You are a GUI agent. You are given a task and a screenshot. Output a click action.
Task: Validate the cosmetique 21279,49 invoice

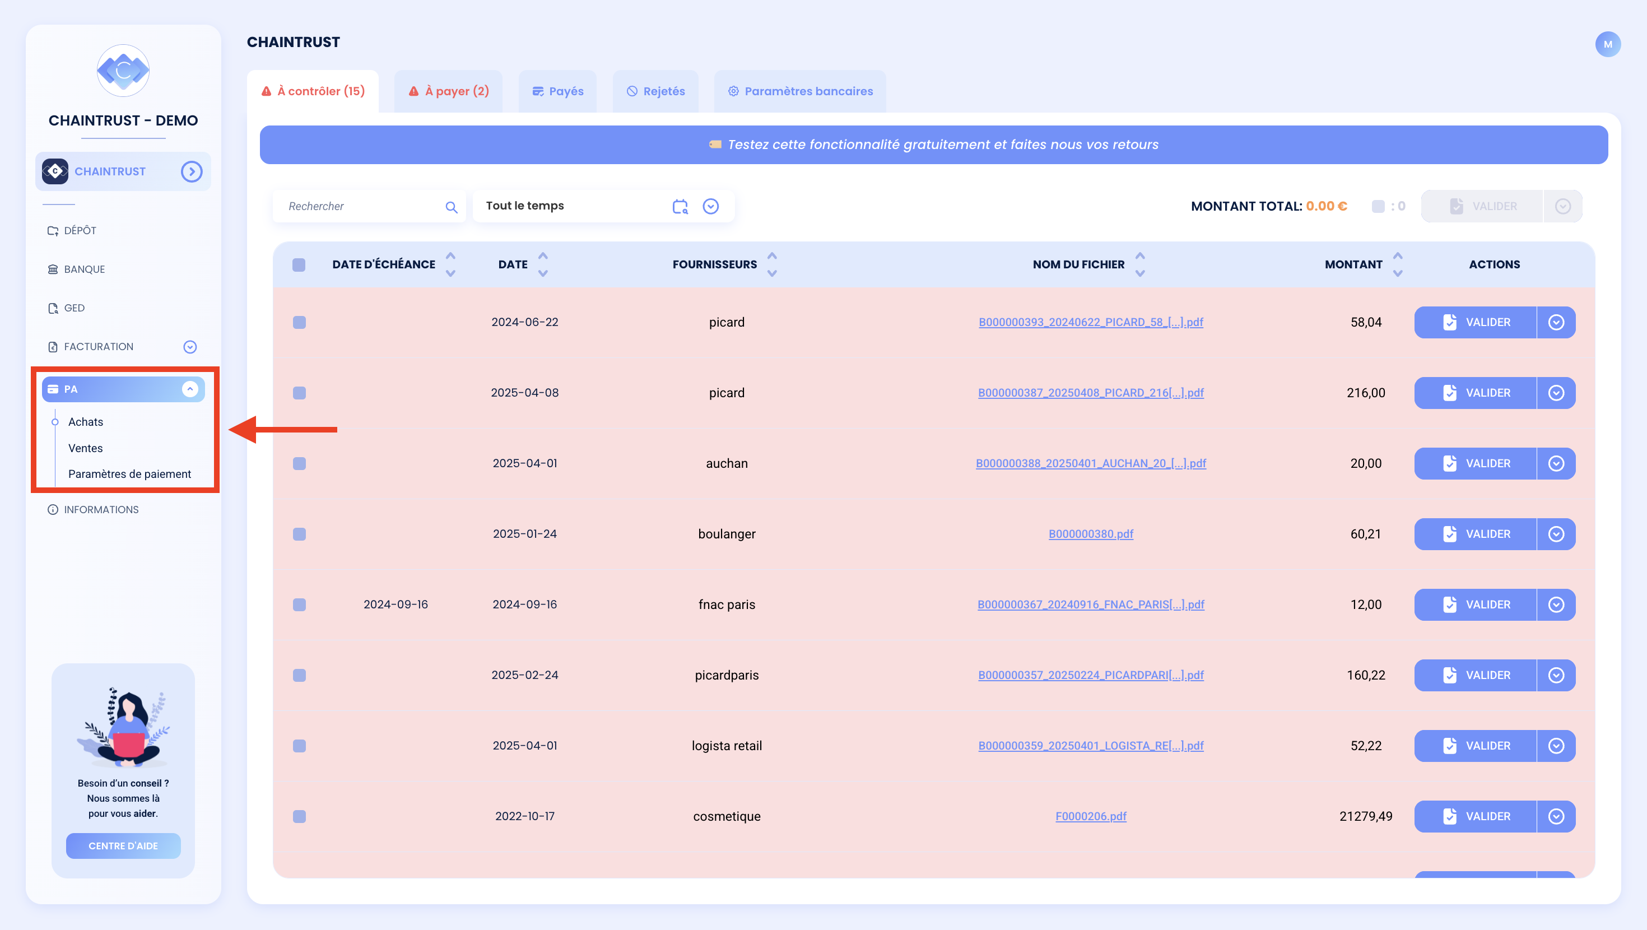pos(1476,816)
